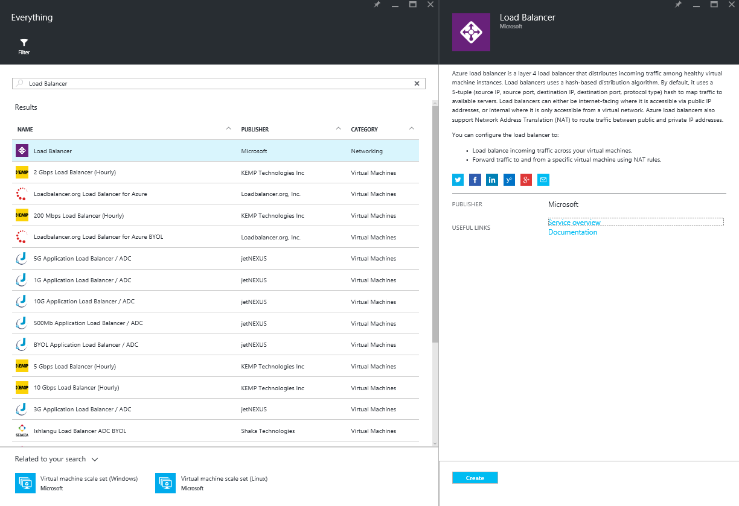This screenshot has width=739, height=506.
Task: Click the Create button
Action: pos(475,478)
